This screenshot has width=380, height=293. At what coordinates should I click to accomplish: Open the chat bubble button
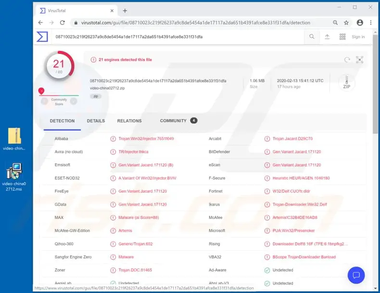tap(356, 275)
